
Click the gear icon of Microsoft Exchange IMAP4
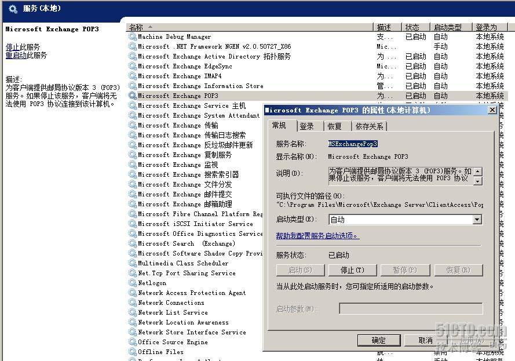(x=132, y=76)
